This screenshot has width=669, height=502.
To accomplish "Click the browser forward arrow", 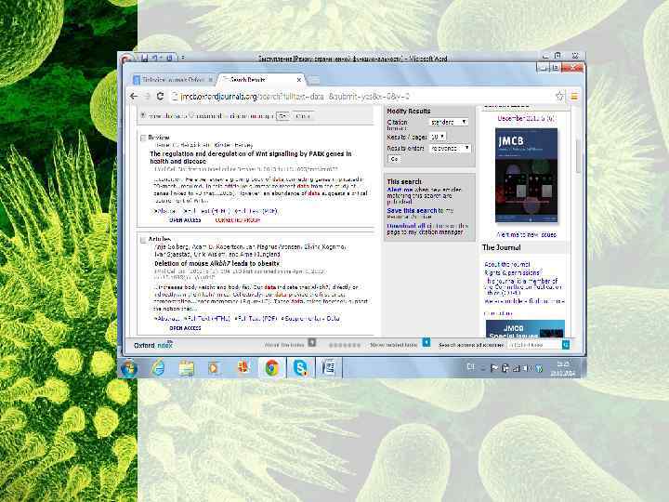I will tap(147, 97).
